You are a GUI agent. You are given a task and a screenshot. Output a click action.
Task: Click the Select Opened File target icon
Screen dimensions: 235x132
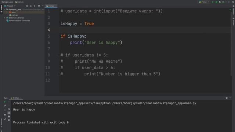[x=27, y=6]
